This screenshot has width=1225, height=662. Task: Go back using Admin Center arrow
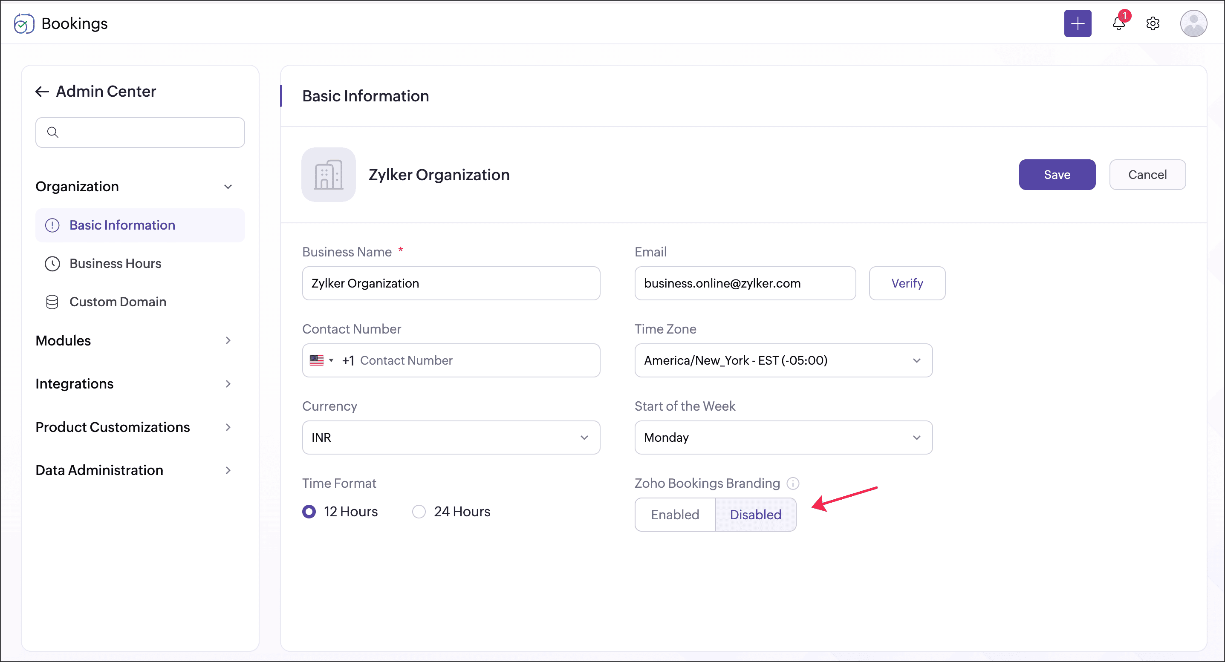(x=42, y=91)
